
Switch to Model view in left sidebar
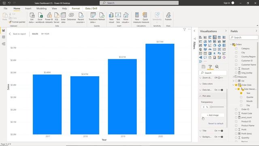pyautogui.click(x=4, y=44)
